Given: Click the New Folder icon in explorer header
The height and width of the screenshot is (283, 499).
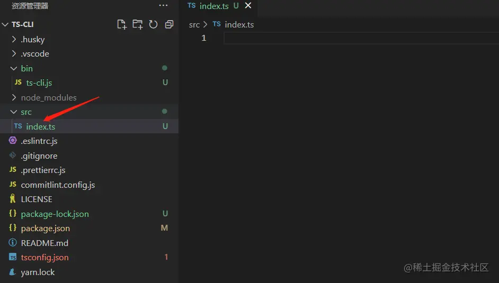Looking at the screenshot, I should click(x=138, y=24).
